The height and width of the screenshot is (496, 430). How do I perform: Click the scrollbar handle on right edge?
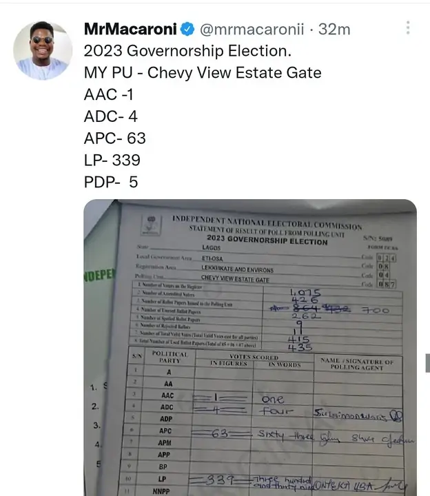pos(427,363)
